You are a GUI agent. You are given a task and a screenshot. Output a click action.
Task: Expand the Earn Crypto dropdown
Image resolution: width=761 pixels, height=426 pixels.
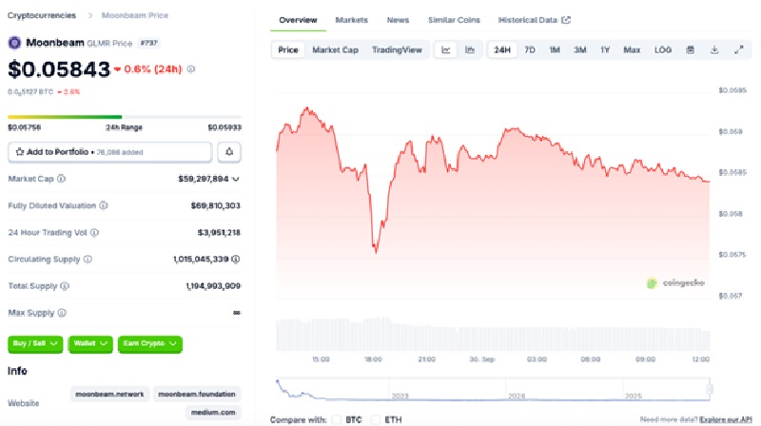coord(149,343)
